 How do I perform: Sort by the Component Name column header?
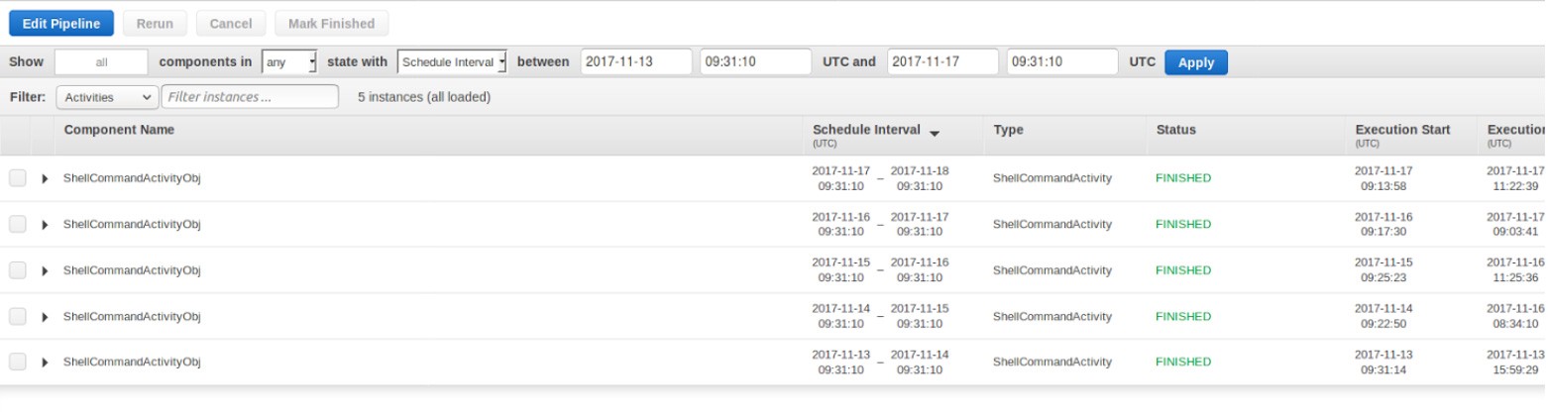click(119, 130)
